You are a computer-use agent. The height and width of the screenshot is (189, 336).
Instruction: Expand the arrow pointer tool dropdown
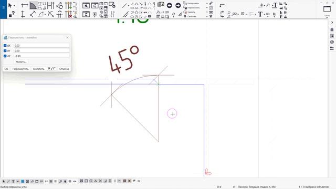pyautogui.click(x=14, y=6)
